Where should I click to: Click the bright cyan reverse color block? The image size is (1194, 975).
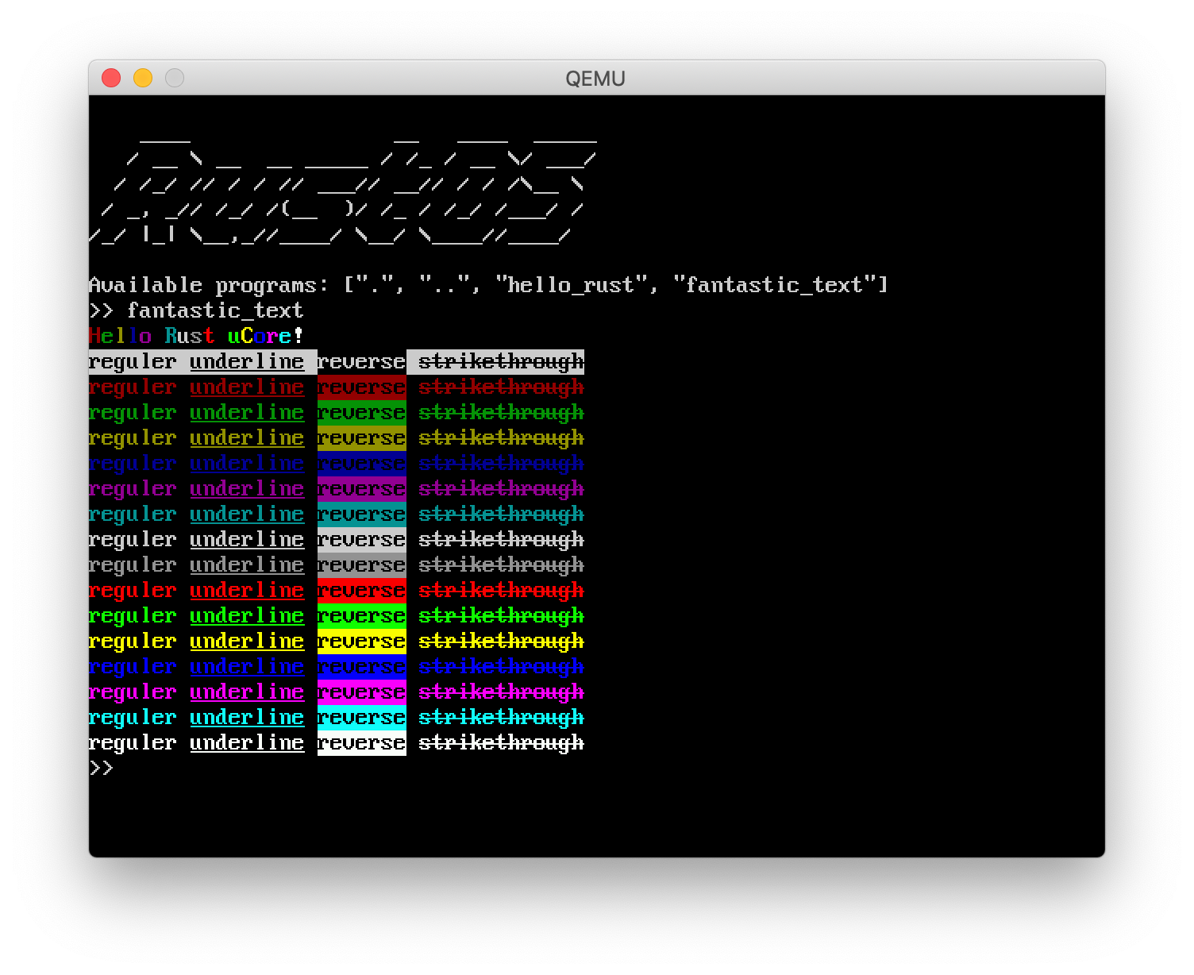pyautogui.click(x=361, y=718)
